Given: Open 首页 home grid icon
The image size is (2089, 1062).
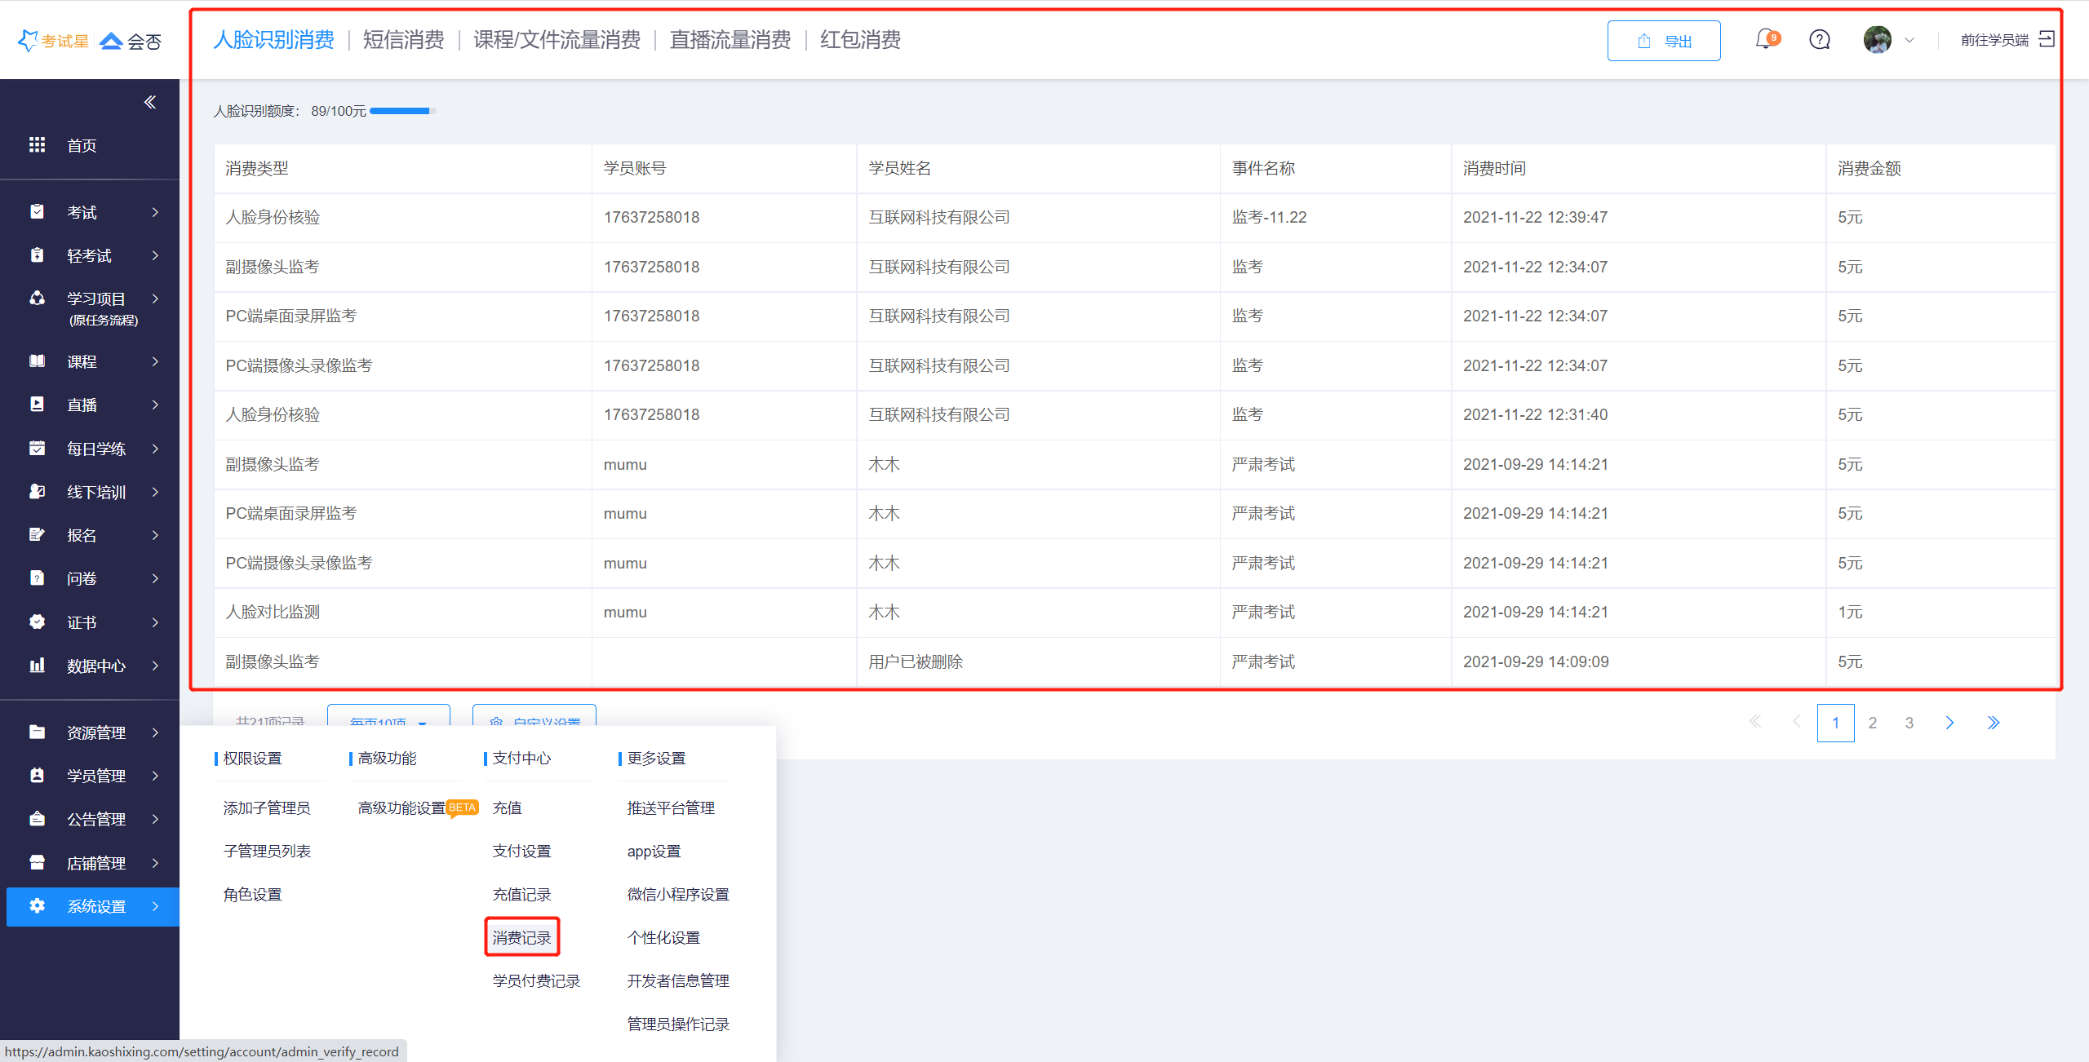Looking at the screenshot, I should [x=38, y=145].
